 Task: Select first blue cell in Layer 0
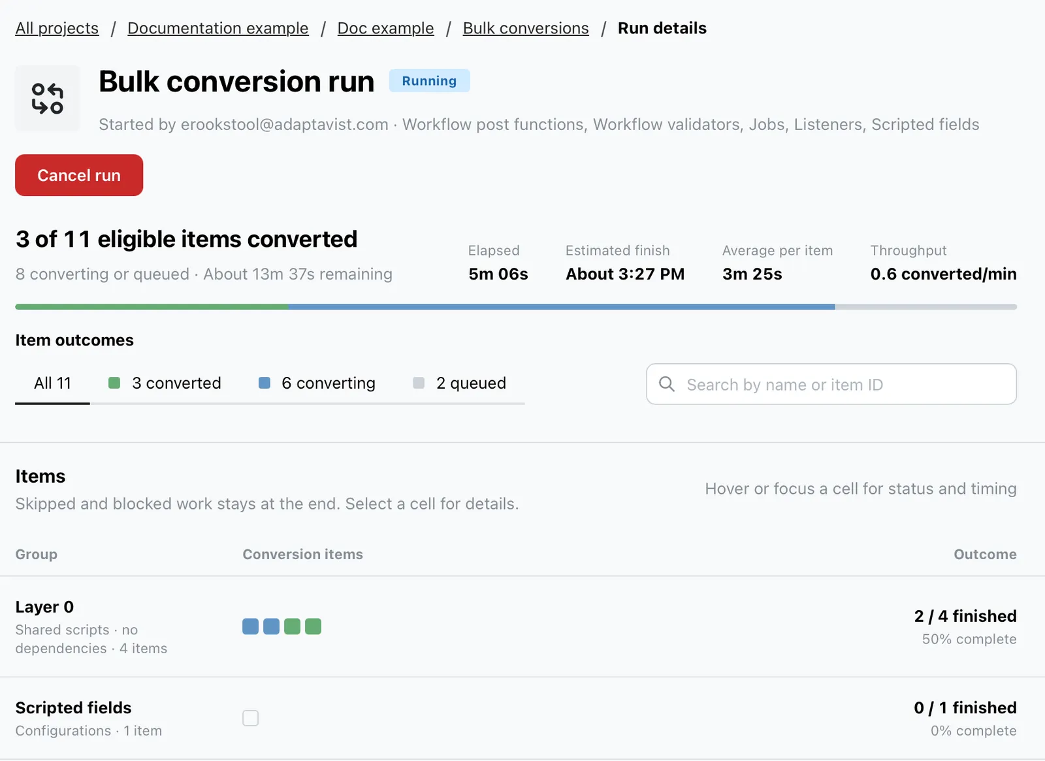(x=250, y=626)
